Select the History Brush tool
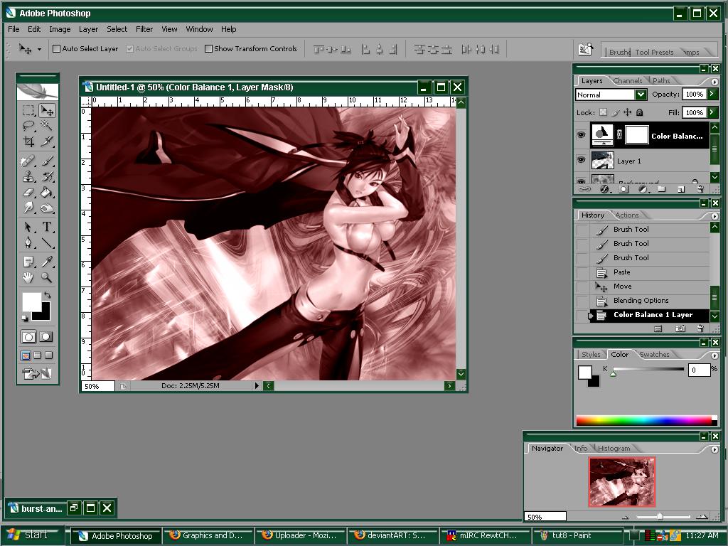The image size is (728, 546). [x=46, y=176]
